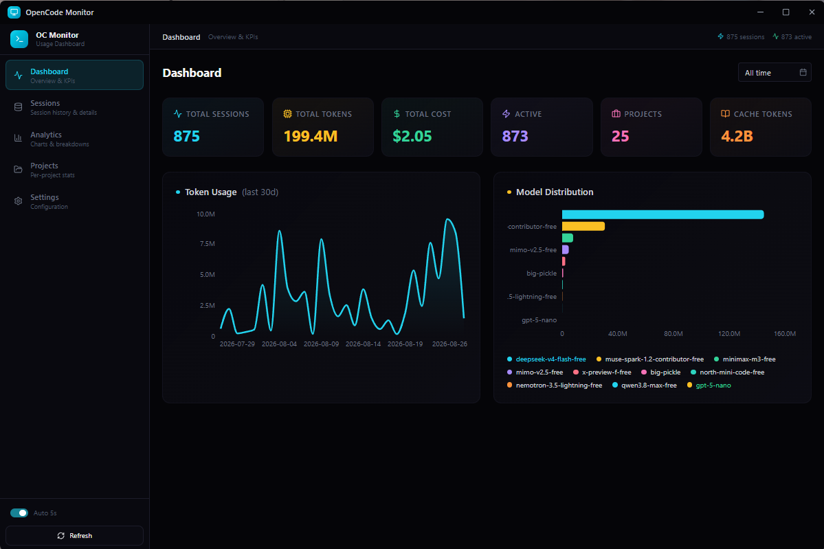Click the highest peak of Token Usage line

coord(447,220)
